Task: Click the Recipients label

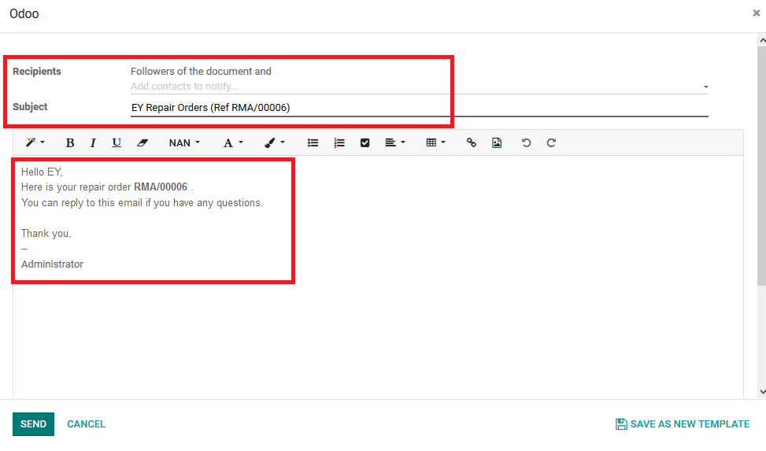Action: pyautogui.click(x=37, y=72)
